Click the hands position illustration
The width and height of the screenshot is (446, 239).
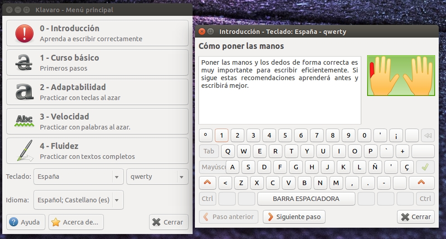[401, 76]
